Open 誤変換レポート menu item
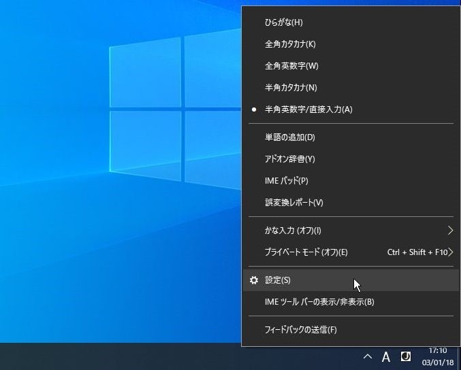This screenshot has height=370, width=461. click(293, 203)
